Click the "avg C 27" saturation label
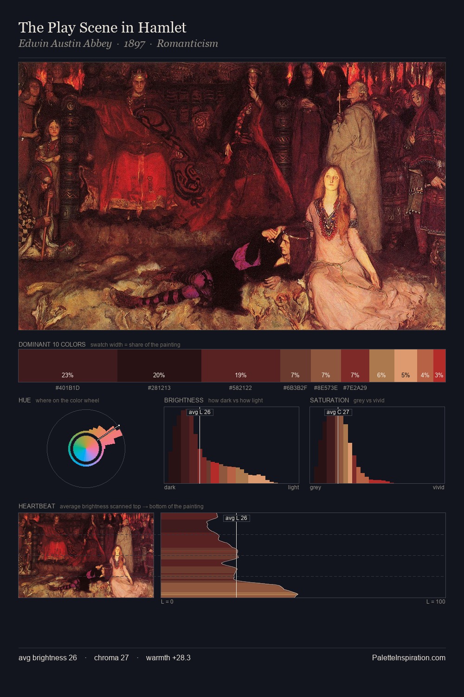The width and height of the screenshot is (464, 697). 338,412
